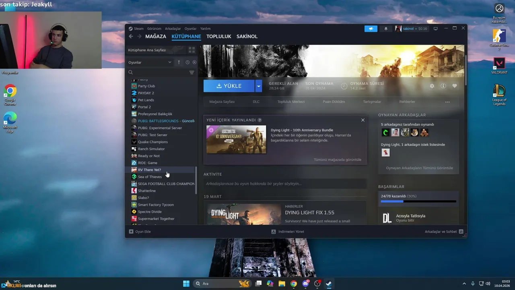Open İndirmeleri Yönet downloads manager

coord(288,232)
